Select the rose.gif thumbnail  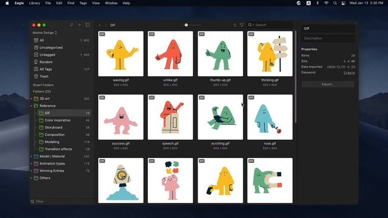270,117
